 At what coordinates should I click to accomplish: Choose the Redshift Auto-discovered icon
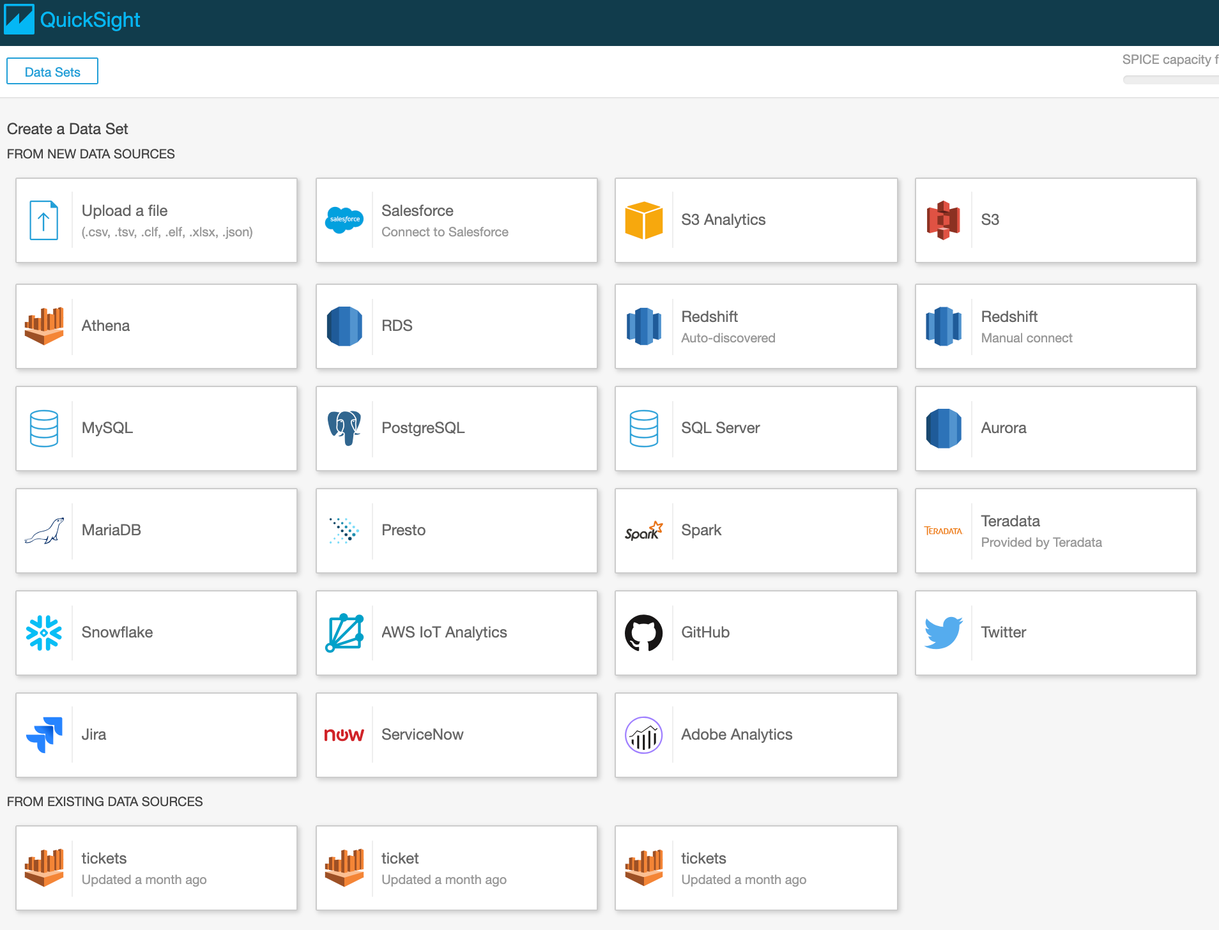click(644, 326)
